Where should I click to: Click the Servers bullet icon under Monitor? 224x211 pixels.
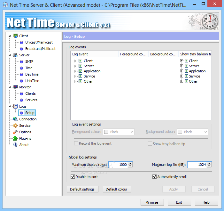[x=21, y=100]
